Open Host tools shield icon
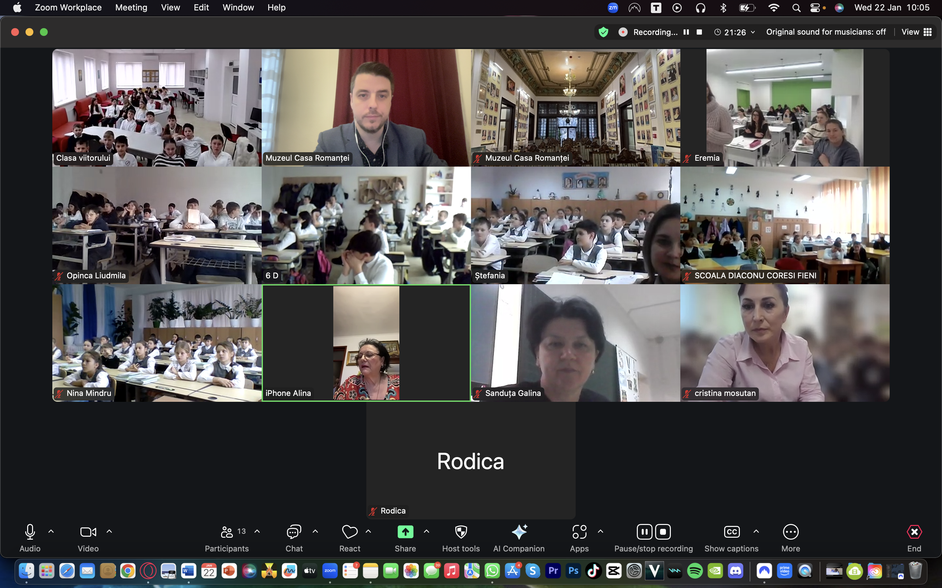942x588 pixels. coord(461,532)
